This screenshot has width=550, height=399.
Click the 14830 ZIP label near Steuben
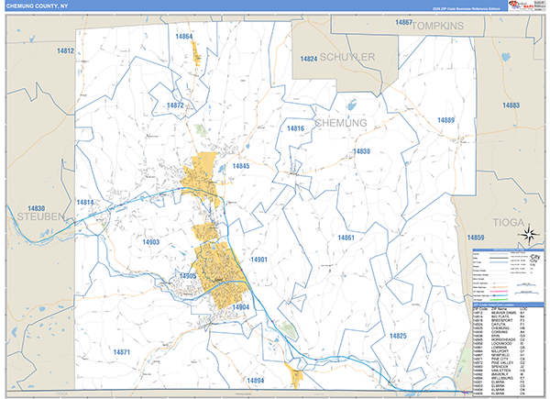click(37, 208)
